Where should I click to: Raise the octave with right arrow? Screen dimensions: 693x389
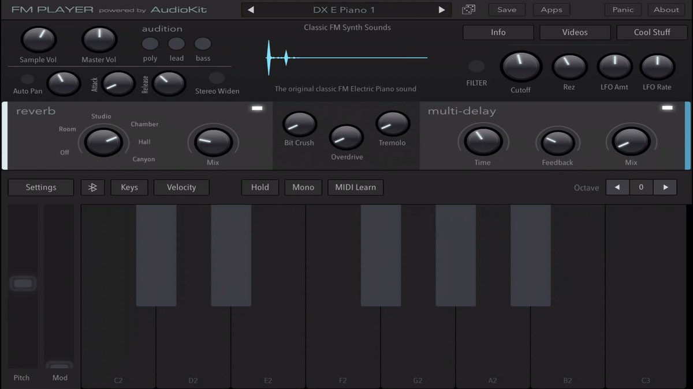665,187
